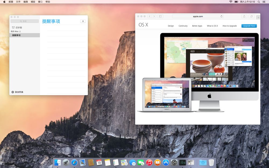This screenshot has width=269, height=168.
Task: Open Spotlight search in the menu bar
Action: click(x=259, y=2)
